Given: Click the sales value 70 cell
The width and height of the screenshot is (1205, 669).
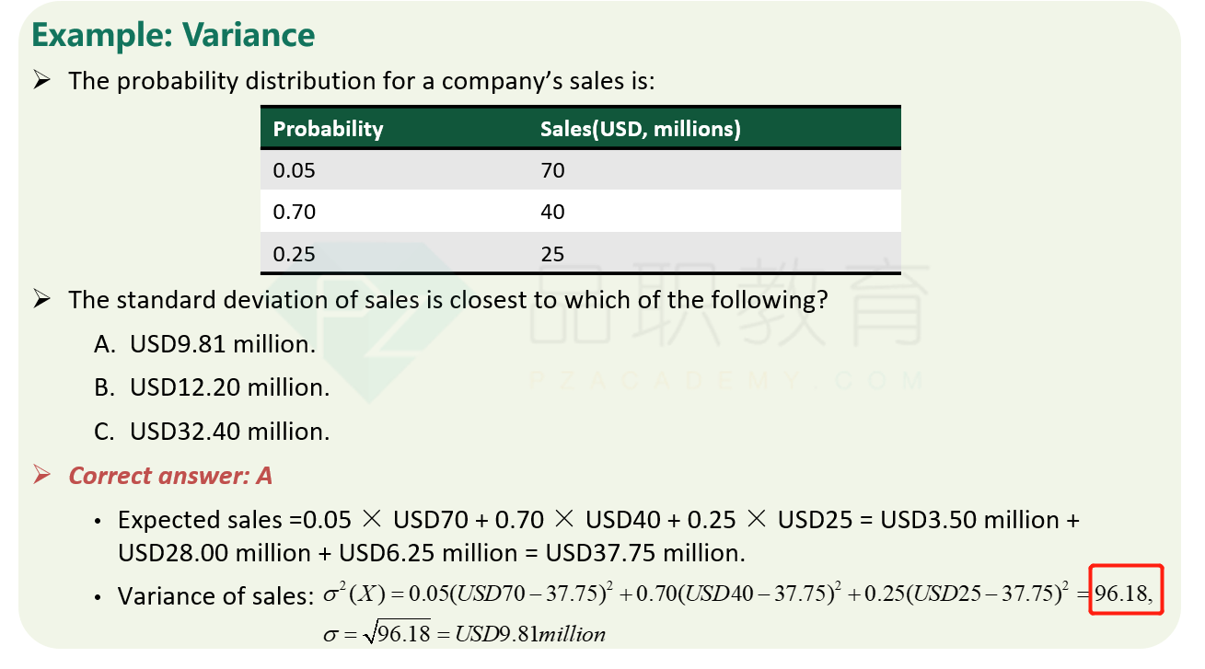Looking at the screenshot, I should point(552,170).
